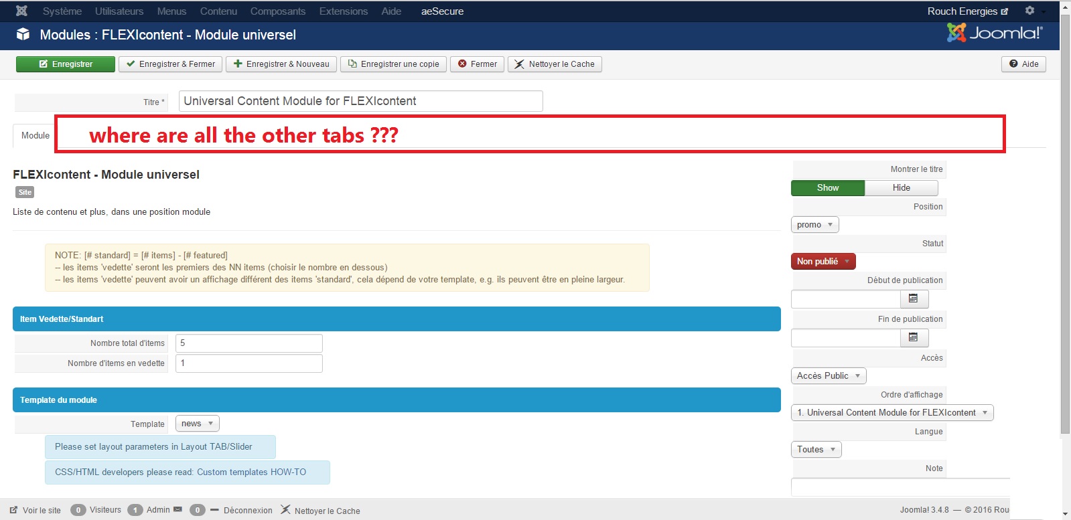Open the settings gear menu
Viewport: 1071px width, 520px height.
[x=1030, y=11]
